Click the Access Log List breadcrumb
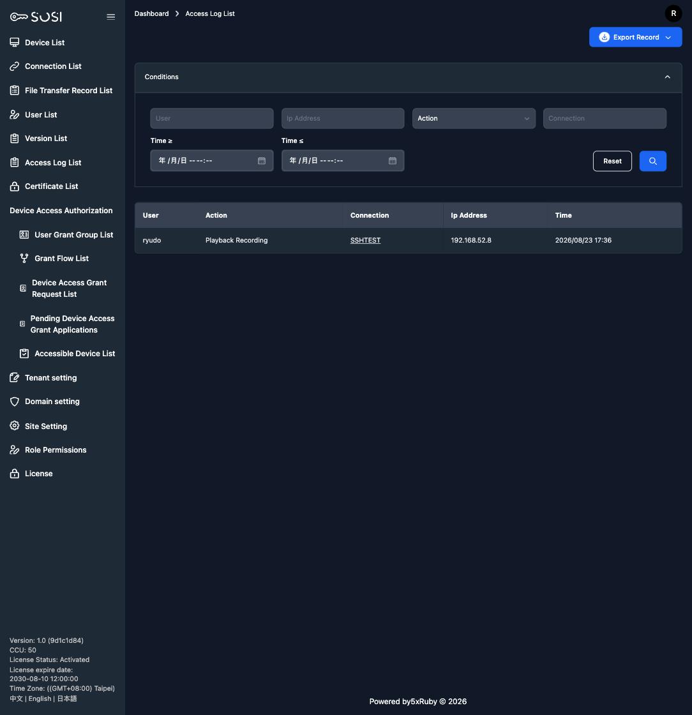Viewport: 692px width, 715px height. coord(209,13)
